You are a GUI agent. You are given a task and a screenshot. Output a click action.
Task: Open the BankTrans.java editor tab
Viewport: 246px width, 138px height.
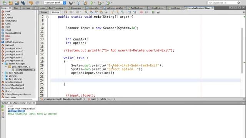pyautogui.click(x=56, y=8)
